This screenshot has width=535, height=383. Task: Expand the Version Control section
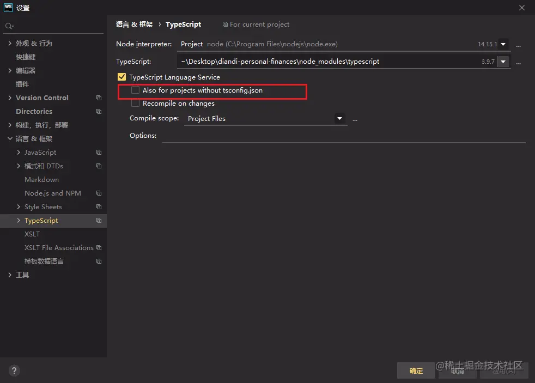10,98
